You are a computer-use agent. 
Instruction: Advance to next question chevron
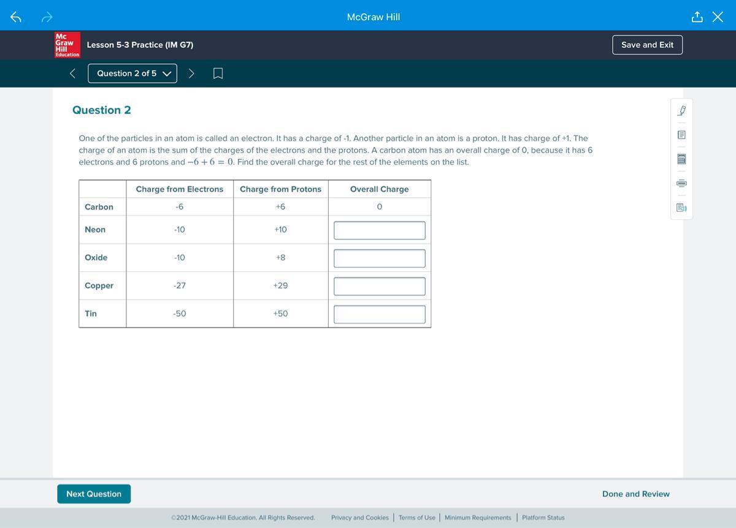(x=191, y=74)
